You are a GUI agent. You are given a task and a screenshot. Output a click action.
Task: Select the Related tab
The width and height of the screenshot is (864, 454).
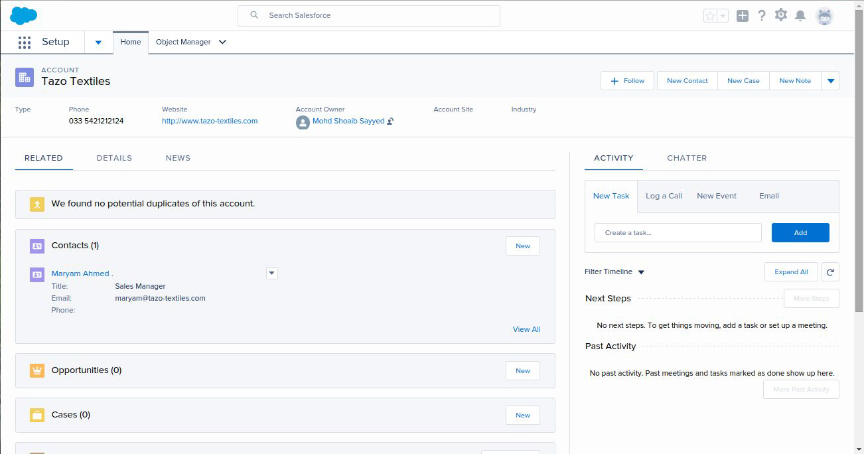coord(44,158)
